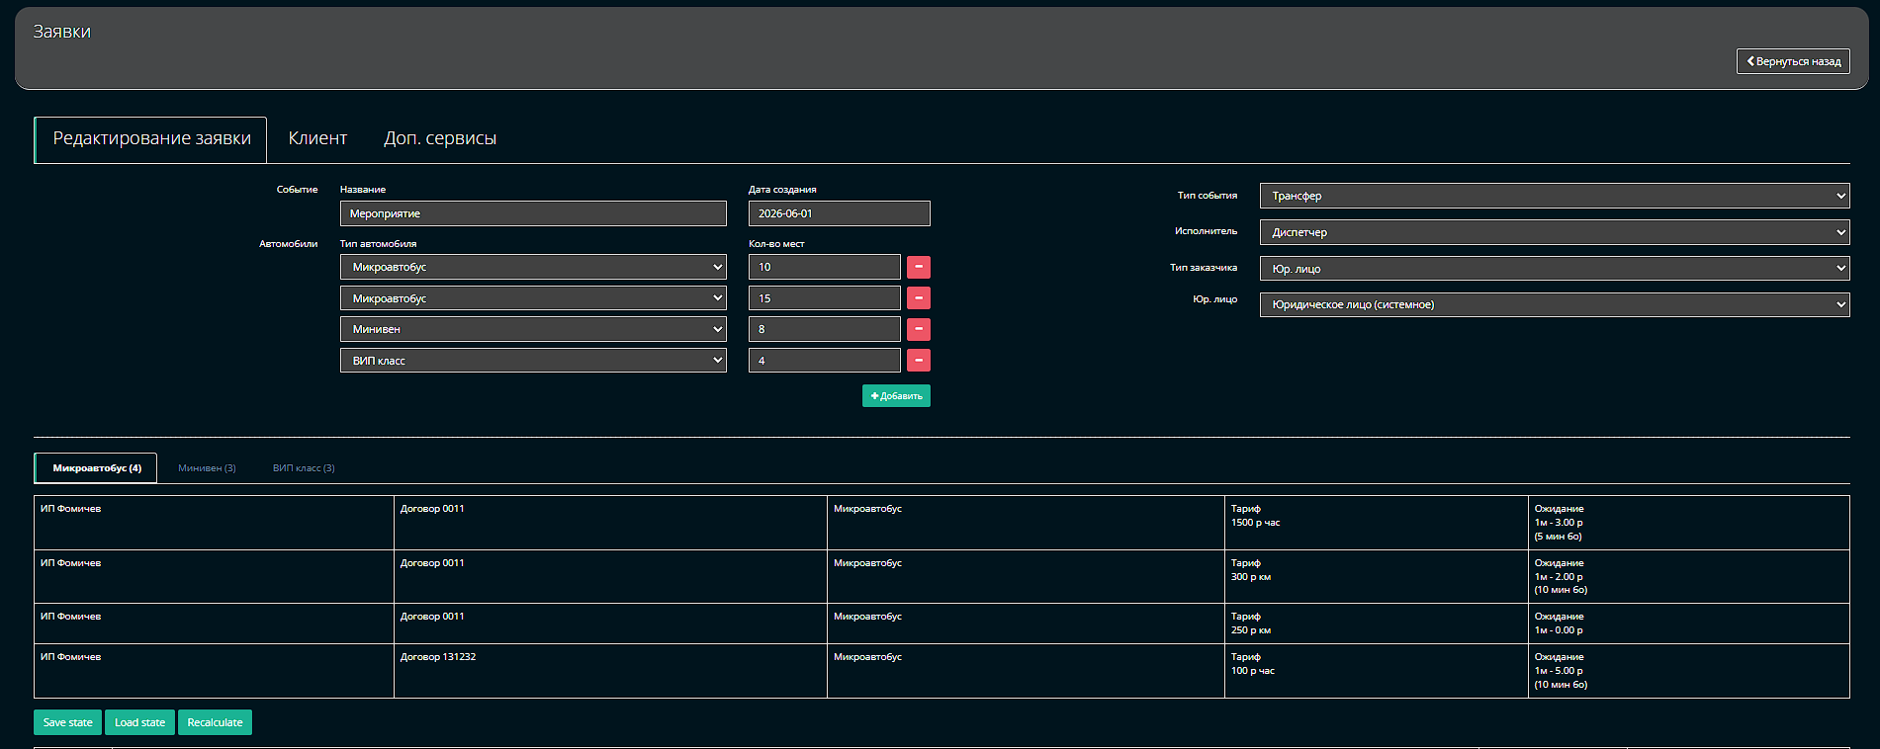1880x749 pixels.
Task: Go back with Вернуться назад
Action: (x=1793, y=61)
